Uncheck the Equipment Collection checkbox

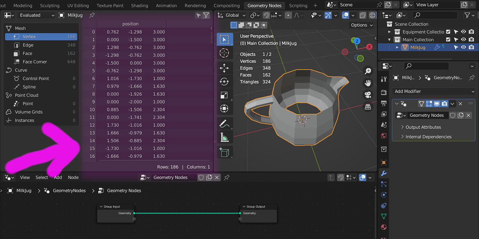[x=447, y=32]
